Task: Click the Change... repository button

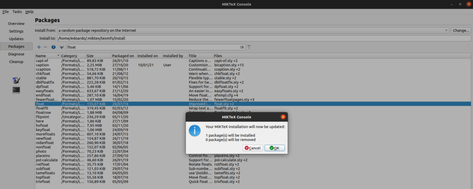Action: (x=461, y=30)
